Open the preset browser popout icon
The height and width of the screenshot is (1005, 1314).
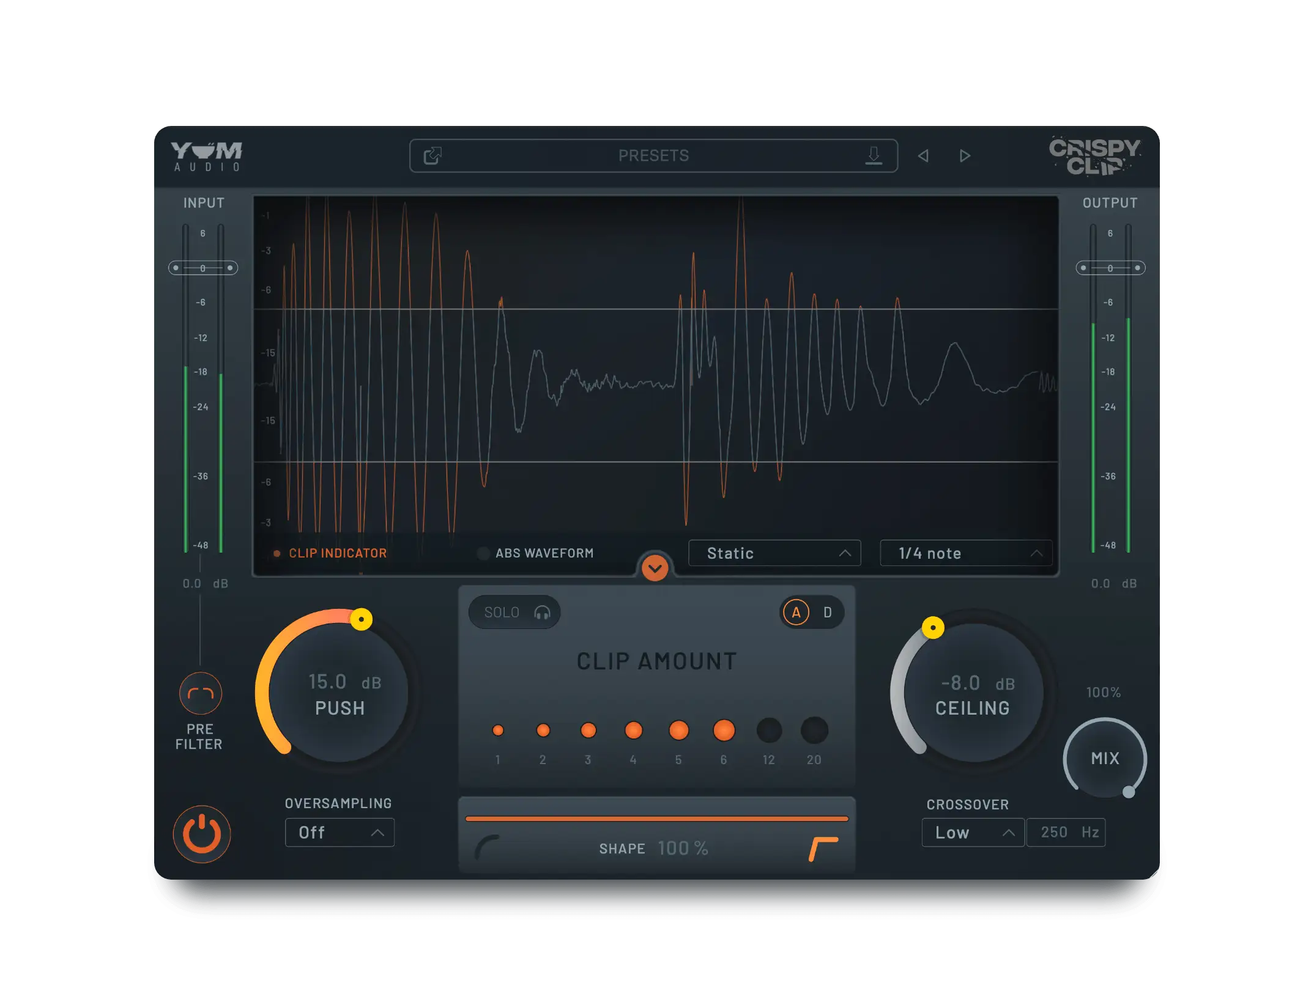pyautogui.click(x=432, y=156)
